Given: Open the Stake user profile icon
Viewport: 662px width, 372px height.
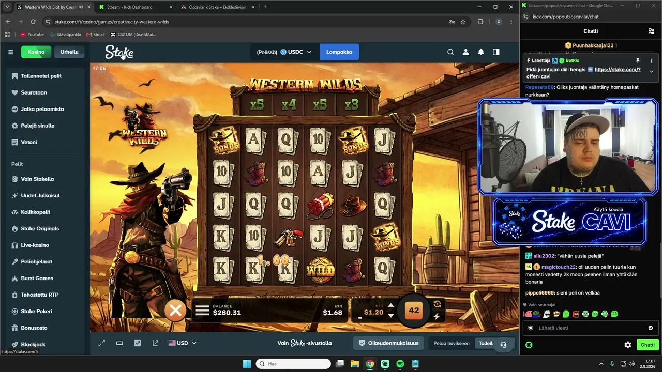Looking at the screenshot, I should pos(465,52).
